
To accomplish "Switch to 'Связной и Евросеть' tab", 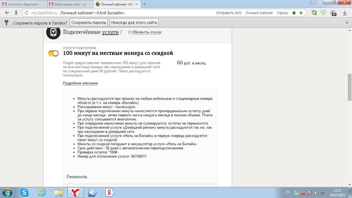I will (24, 4).
